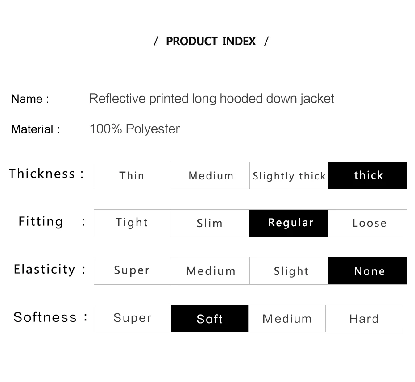
Task: Choose Super in the Elasticity row
Action: pyautogui.click(x=133, y=271)
